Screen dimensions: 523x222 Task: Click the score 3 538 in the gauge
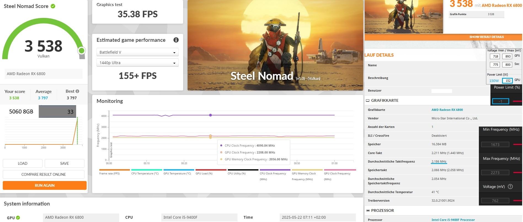43,46
